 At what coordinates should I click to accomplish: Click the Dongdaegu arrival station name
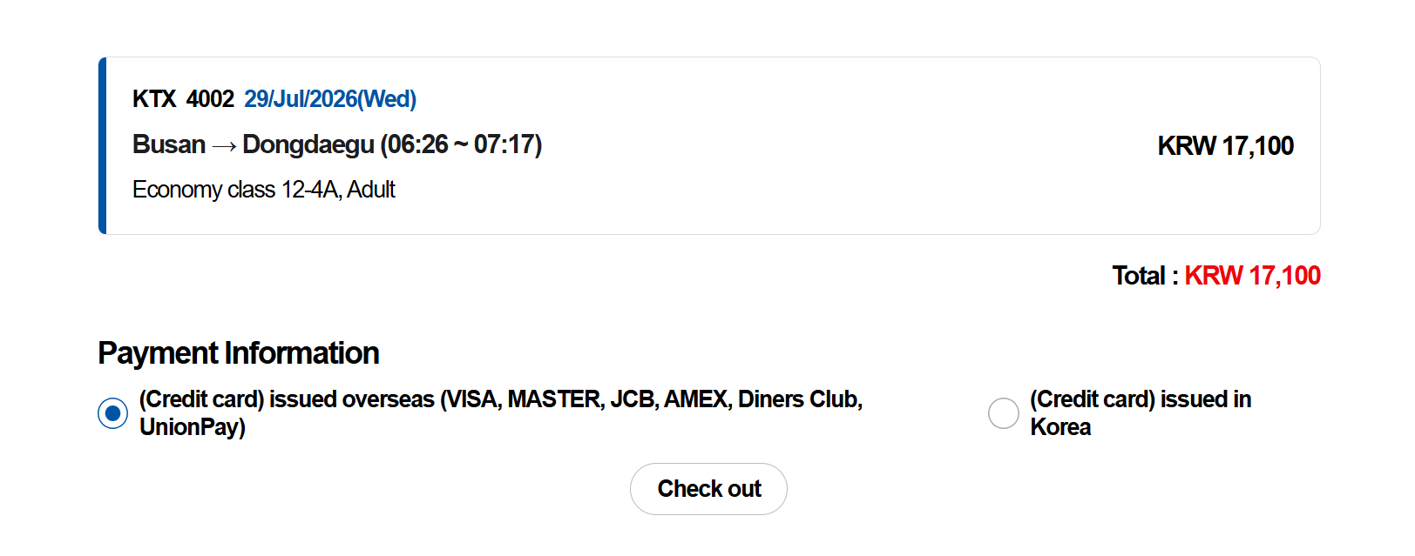[x=308, y=144]
